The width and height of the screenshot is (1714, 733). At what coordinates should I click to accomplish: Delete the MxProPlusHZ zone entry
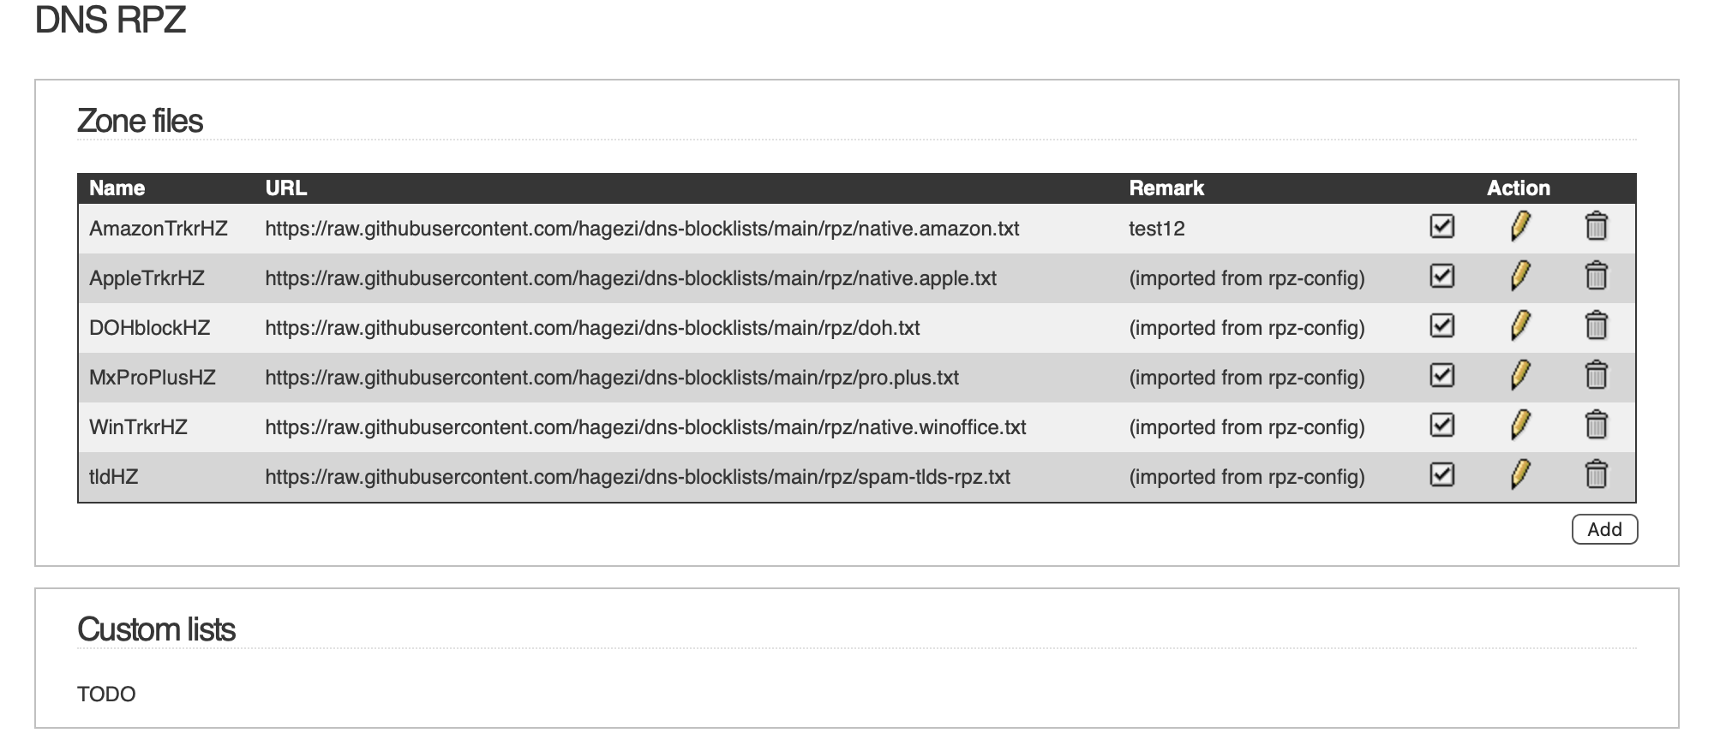tap(1596, 376)
